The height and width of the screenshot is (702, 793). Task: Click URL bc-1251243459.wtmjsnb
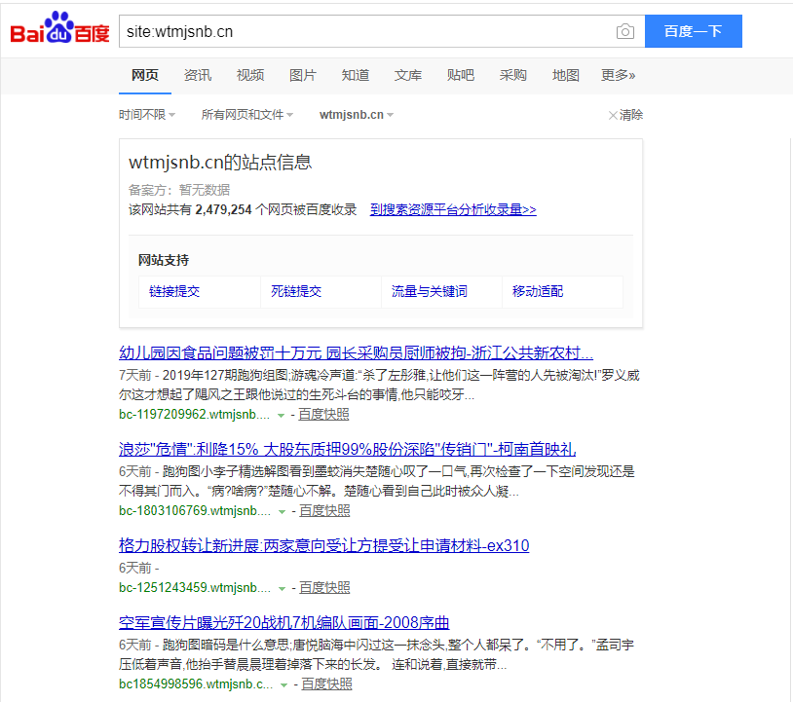[x=195, y=588]
